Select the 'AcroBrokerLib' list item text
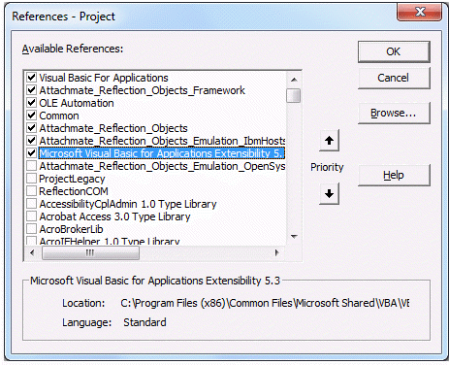This screenshot has width=449, height=365. click(x=71, y=229)
